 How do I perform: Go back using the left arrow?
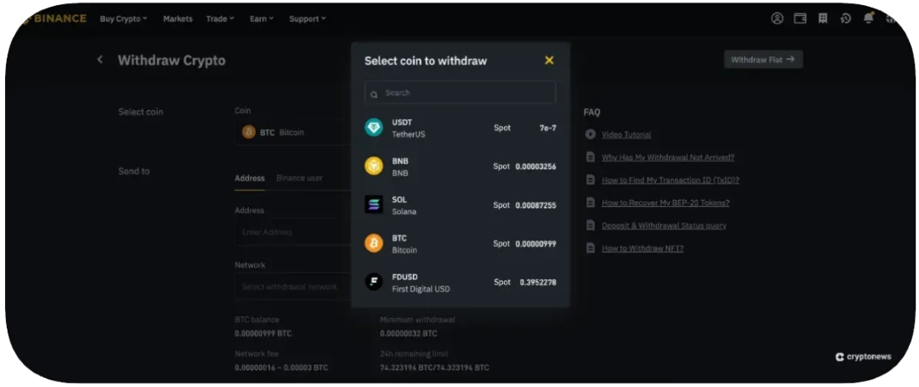100,60
